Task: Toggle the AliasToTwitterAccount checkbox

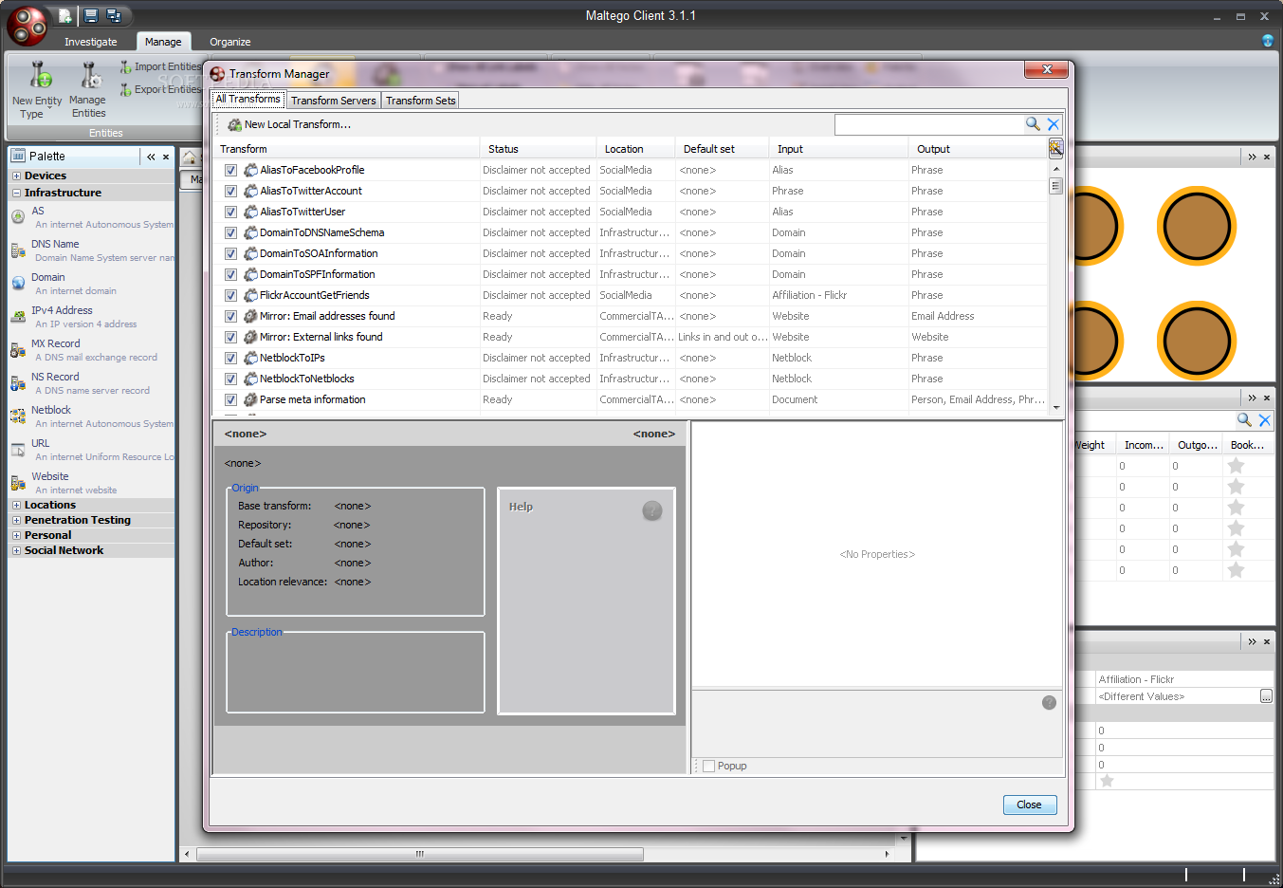Action: click(x=230, y=191)
